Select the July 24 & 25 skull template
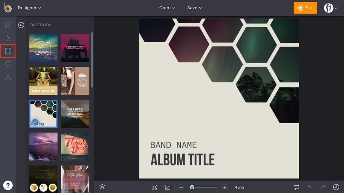This screenshot has width=344, height=193. coord(43,81)
